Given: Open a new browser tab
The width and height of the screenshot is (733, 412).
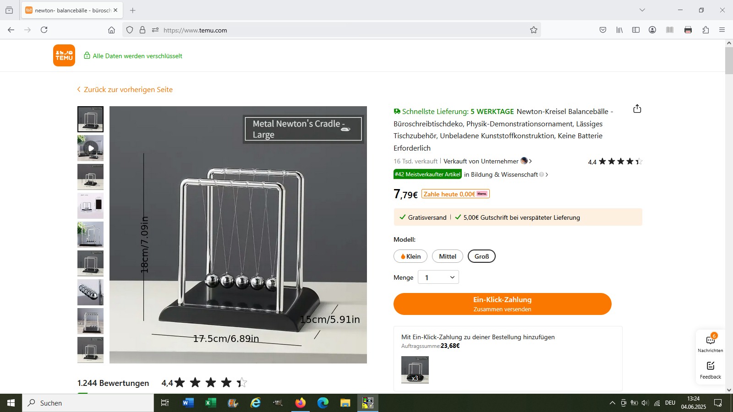Looking at the screenshot, I should coord(132,10).
